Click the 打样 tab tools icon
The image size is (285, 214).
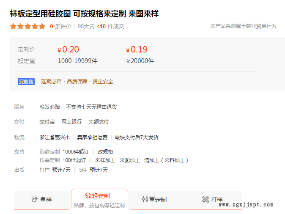pos(206,199)
